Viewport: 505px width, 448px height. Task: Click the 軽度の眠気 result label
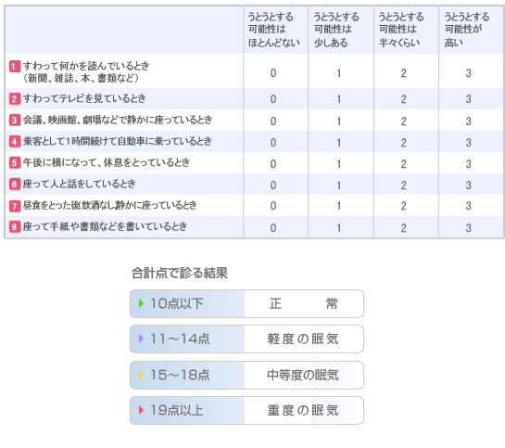[x=303, y=339]
